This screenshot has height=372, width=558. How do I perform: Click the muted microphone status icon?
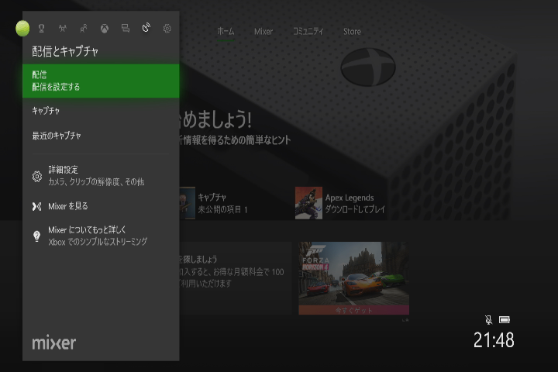[489, 319]
